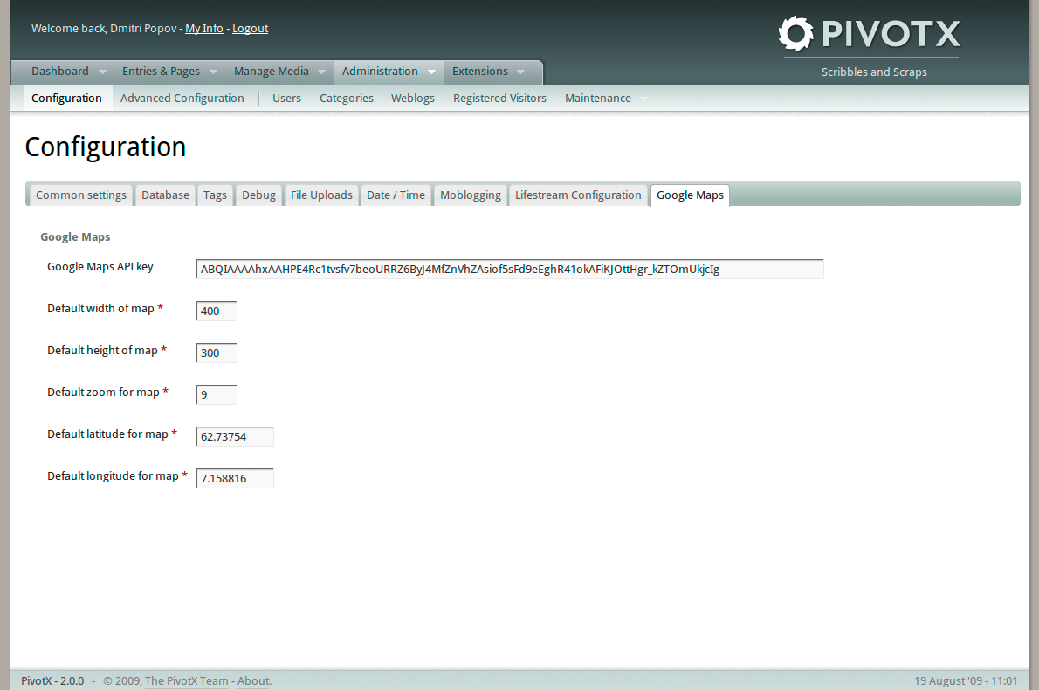Expand the Administration menu arrow
Screen dimensions: 1039x690
[x=432, y=72]
